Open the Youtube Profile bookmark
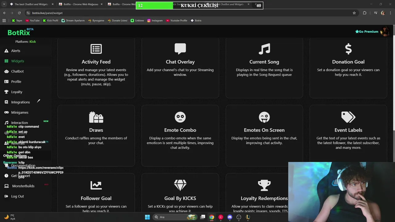 [x=177, y=21]
